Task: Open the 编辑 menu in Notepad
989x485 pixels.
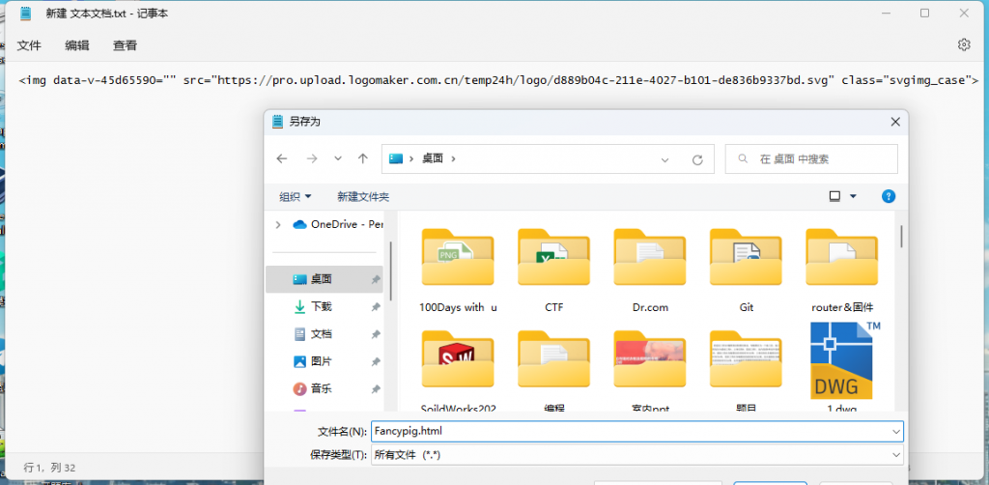Action: click(77, 45)
